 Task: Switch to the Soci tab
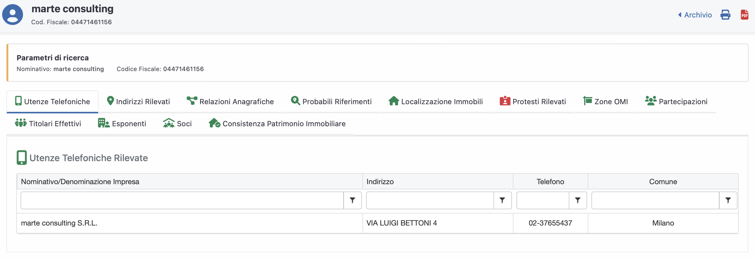point(177,123)
